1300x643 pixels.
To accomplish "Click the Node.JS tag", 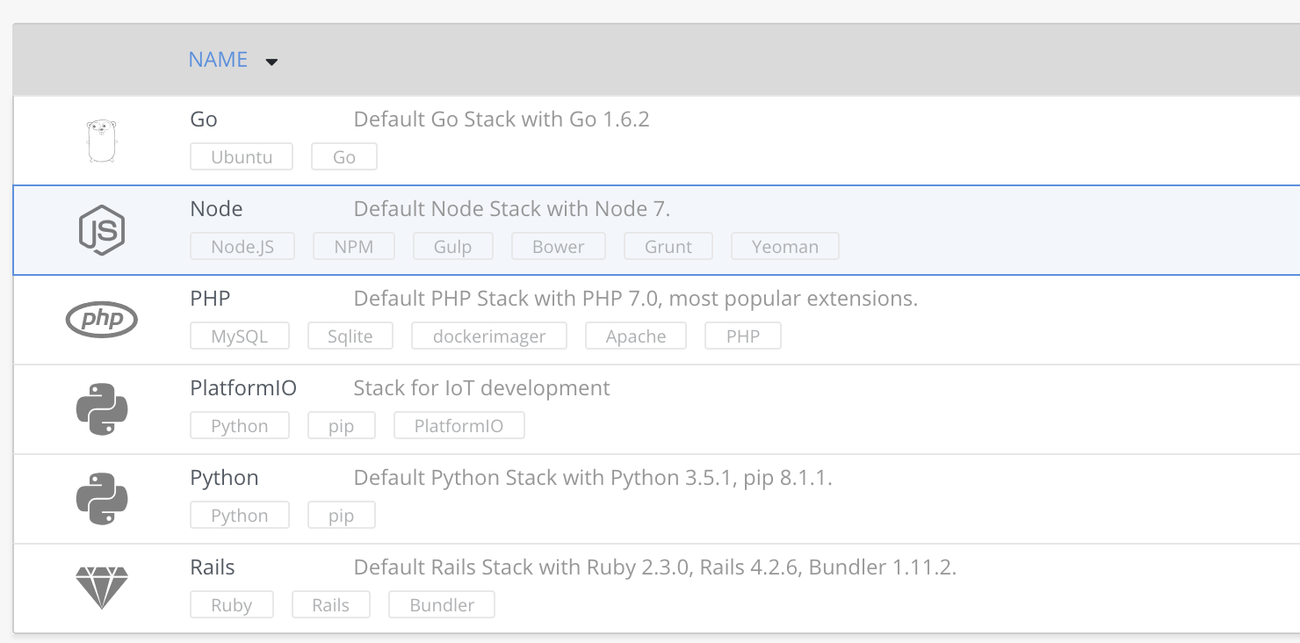I will pos(242,247).
